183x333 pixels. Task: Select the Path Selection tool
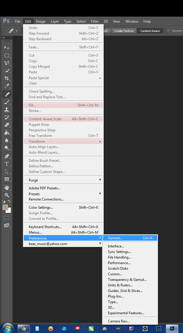click(x=7, y=171)
